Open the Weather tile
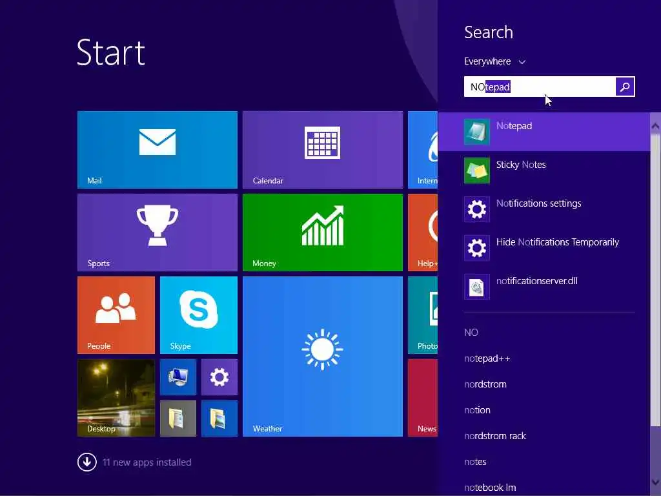The width and height of the screenshot is (661, 496). coord(323,356)
